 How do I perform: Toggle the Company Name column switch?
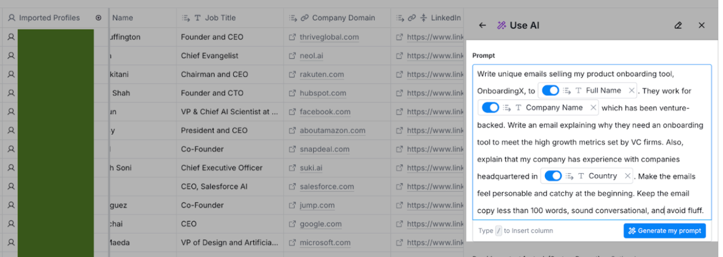490,108
